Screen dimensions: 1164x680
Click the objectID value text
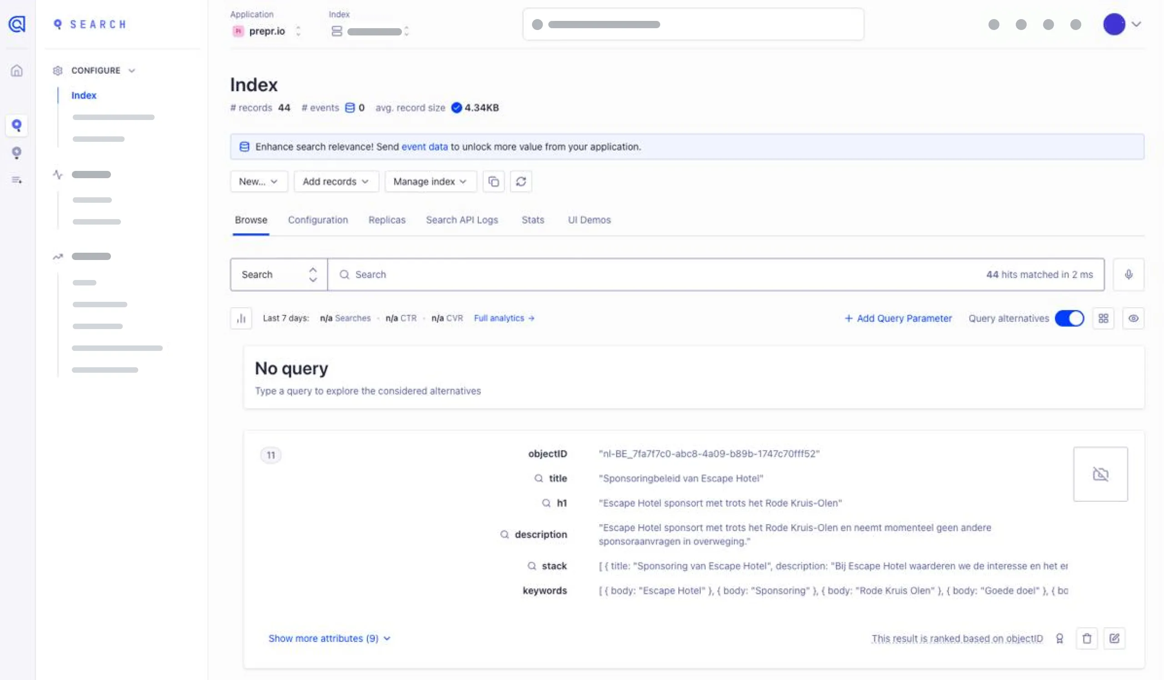(709, 454)
